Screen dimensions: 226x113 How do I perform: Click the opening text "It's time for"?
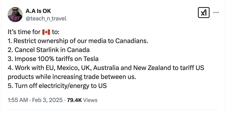[24, 32]
